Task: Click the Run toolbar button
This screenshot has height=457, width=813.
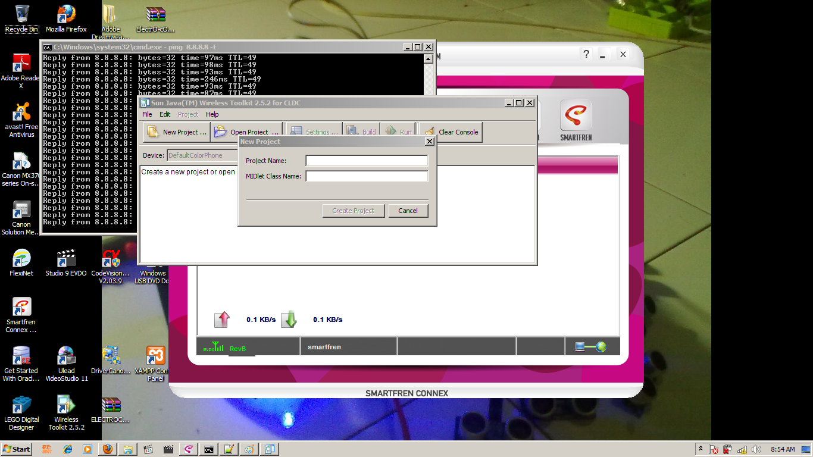Action: 398,132
